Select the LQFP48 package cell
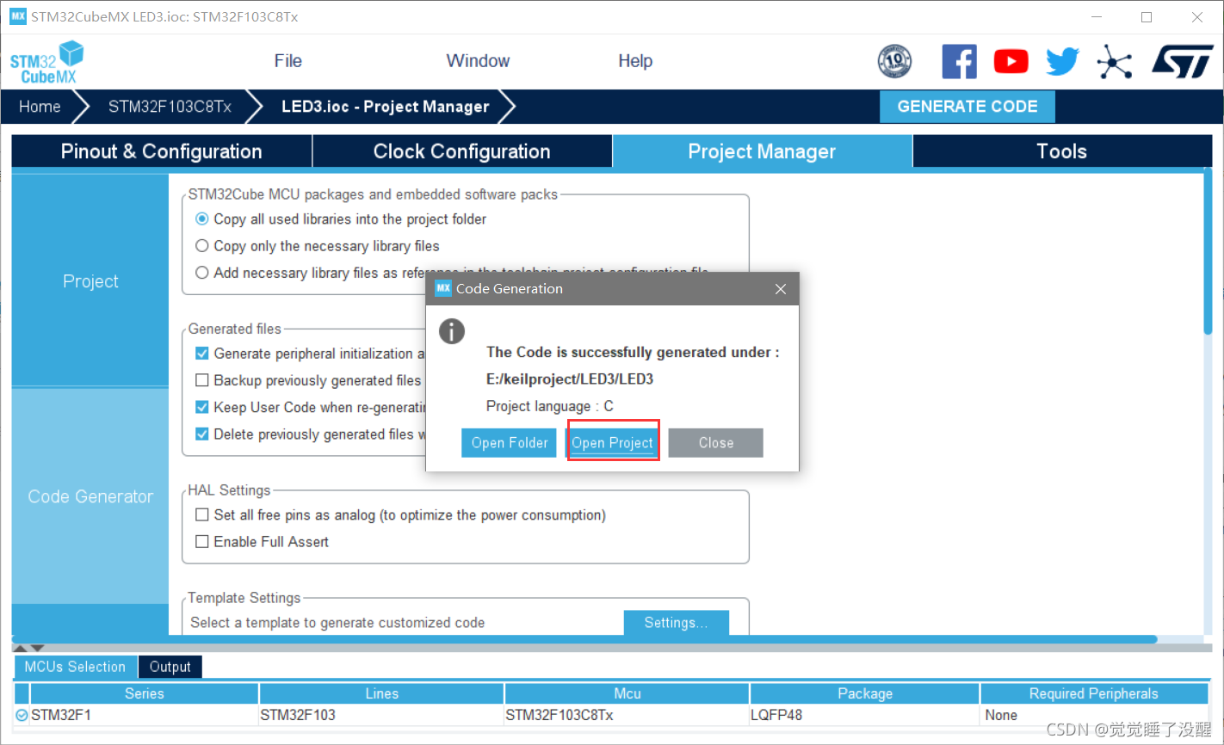This screenshot has width=1224, height=745. point(865,715)
